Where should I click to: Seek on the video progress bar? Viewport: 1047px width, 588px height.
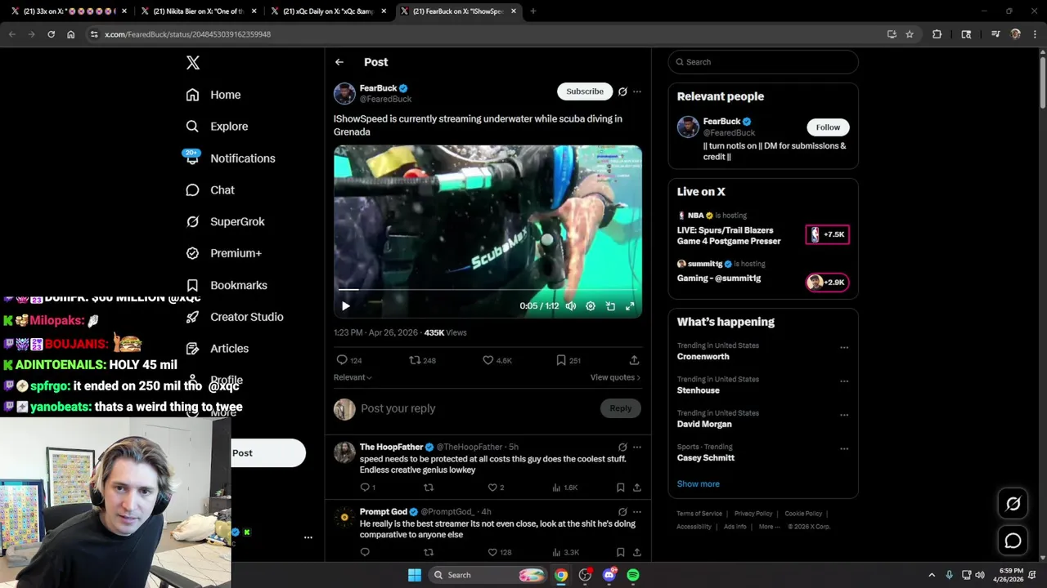(488, 289)
